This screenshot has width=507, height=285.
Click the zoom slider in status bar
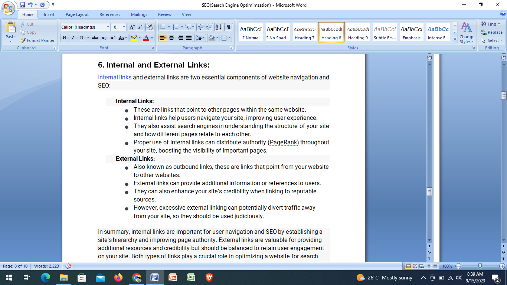pyautogui.click(x=480, y=266)
